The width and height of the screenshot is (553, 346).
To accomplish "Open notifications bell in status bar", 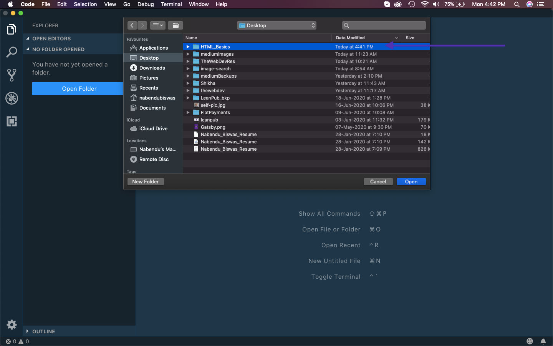I will pyautogui.click(x=543, y=341).
